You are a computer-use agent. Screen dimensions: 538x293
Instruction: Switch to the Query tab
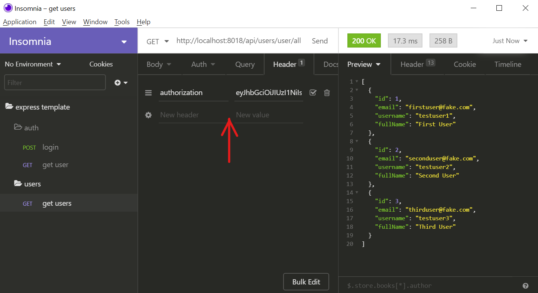click(x=245, y=64)
